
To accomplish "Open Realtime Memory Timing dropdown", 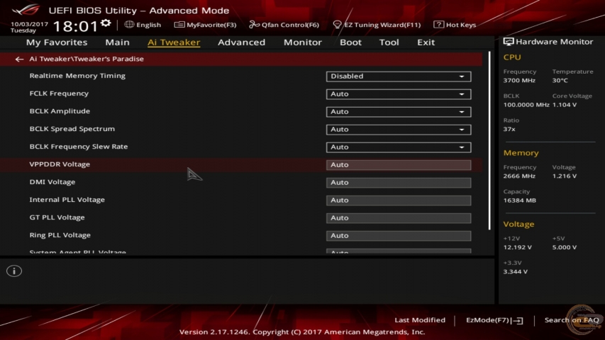I will (398, 76).
